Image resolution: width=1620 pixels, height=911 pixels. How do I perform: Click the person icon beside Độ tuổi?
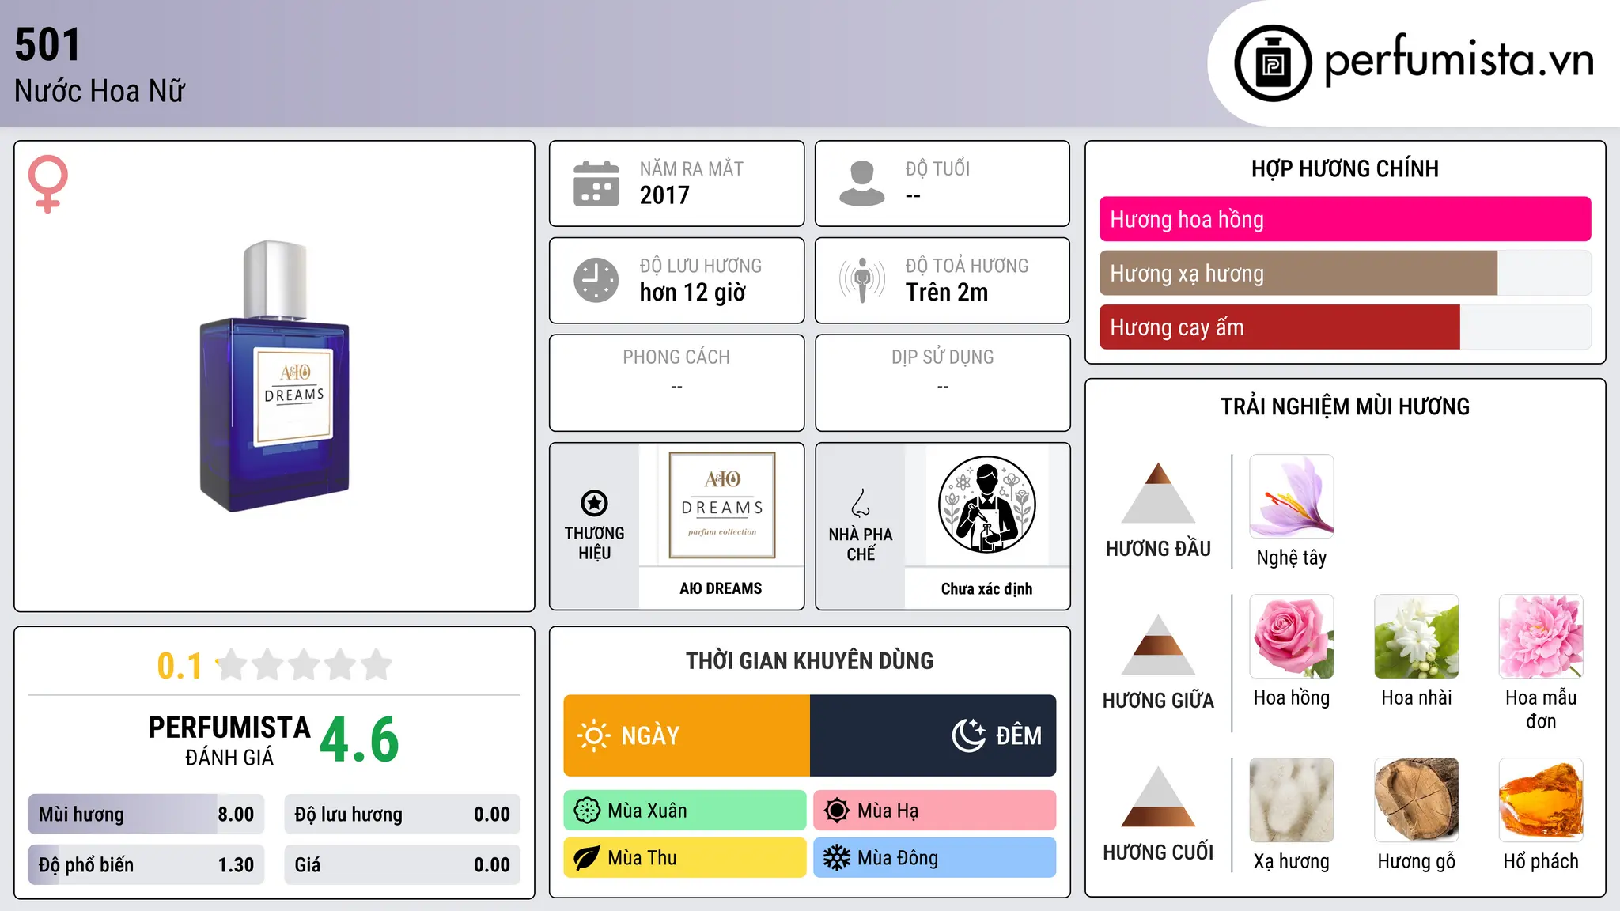point(862,183)
